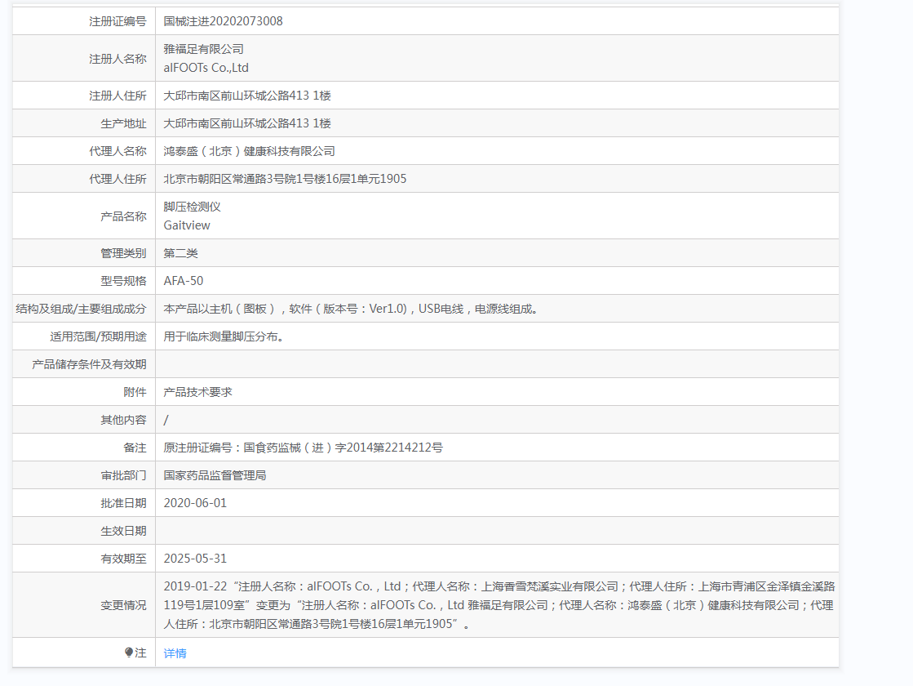Click the 代理人名称 field label

click(x=117, y=152)
